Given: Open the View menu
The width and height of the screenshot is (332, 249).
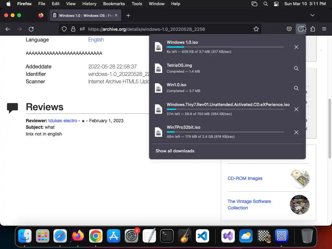Looking at the screenshot, I should click(x=71, y=4).
